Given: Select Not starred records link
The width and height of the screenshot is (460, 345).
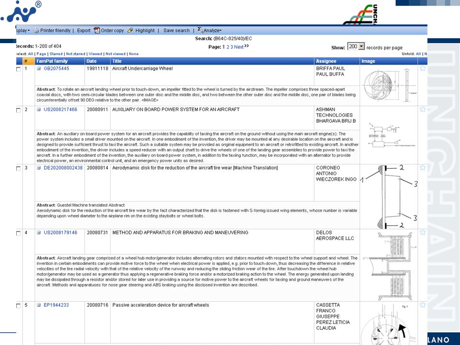Looking at the screenshot, I should (x=75, y=54).
